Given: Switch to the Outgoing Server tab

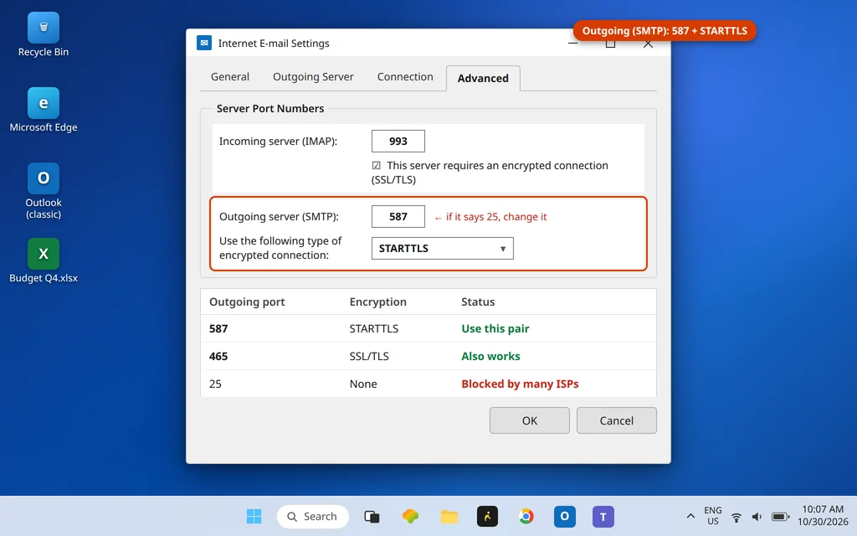Looking at the screenshot, I should tap(313, 76).
